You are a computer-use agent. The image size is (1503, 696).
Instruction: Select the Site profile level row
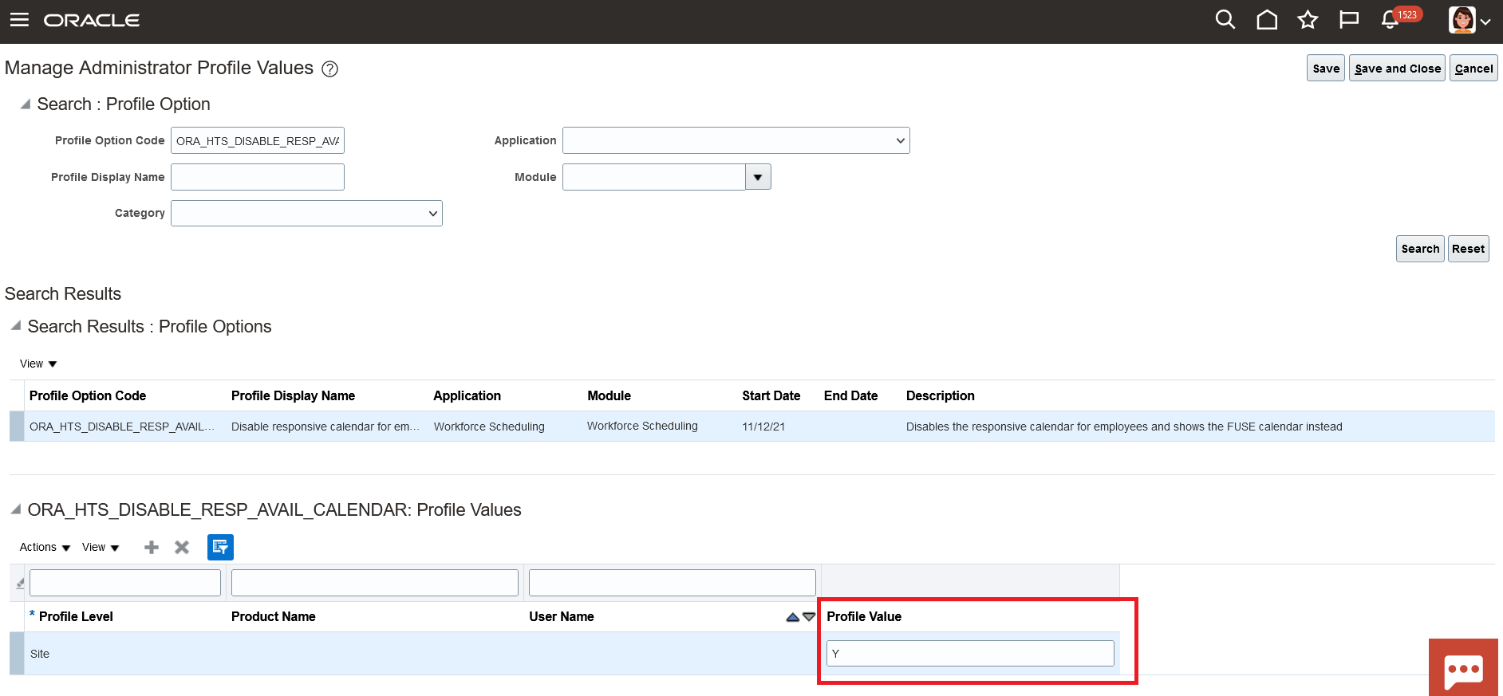click(40, 654)
